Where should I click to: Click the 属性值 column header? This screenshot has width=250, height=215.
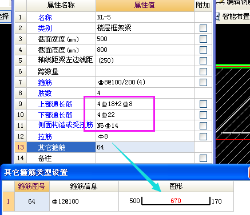click(x=145, y=5)
